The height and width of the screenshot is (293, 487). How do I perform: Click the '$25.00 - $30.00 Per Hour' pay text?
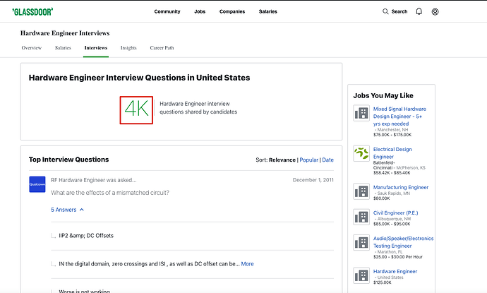pyautogui.click(x=398, y=257)
